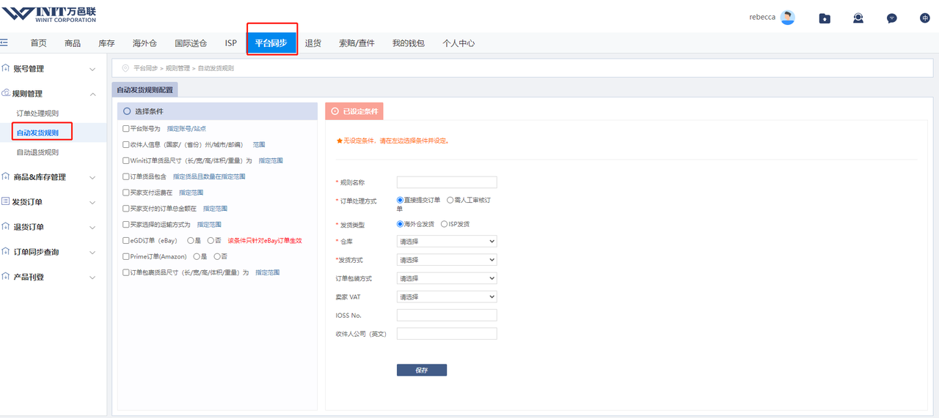
Task: Expand the 退货订单 section
Action: 92,227
